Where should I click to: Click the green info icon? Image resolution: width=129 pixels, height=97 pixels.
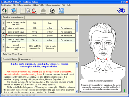pos(124,91)
